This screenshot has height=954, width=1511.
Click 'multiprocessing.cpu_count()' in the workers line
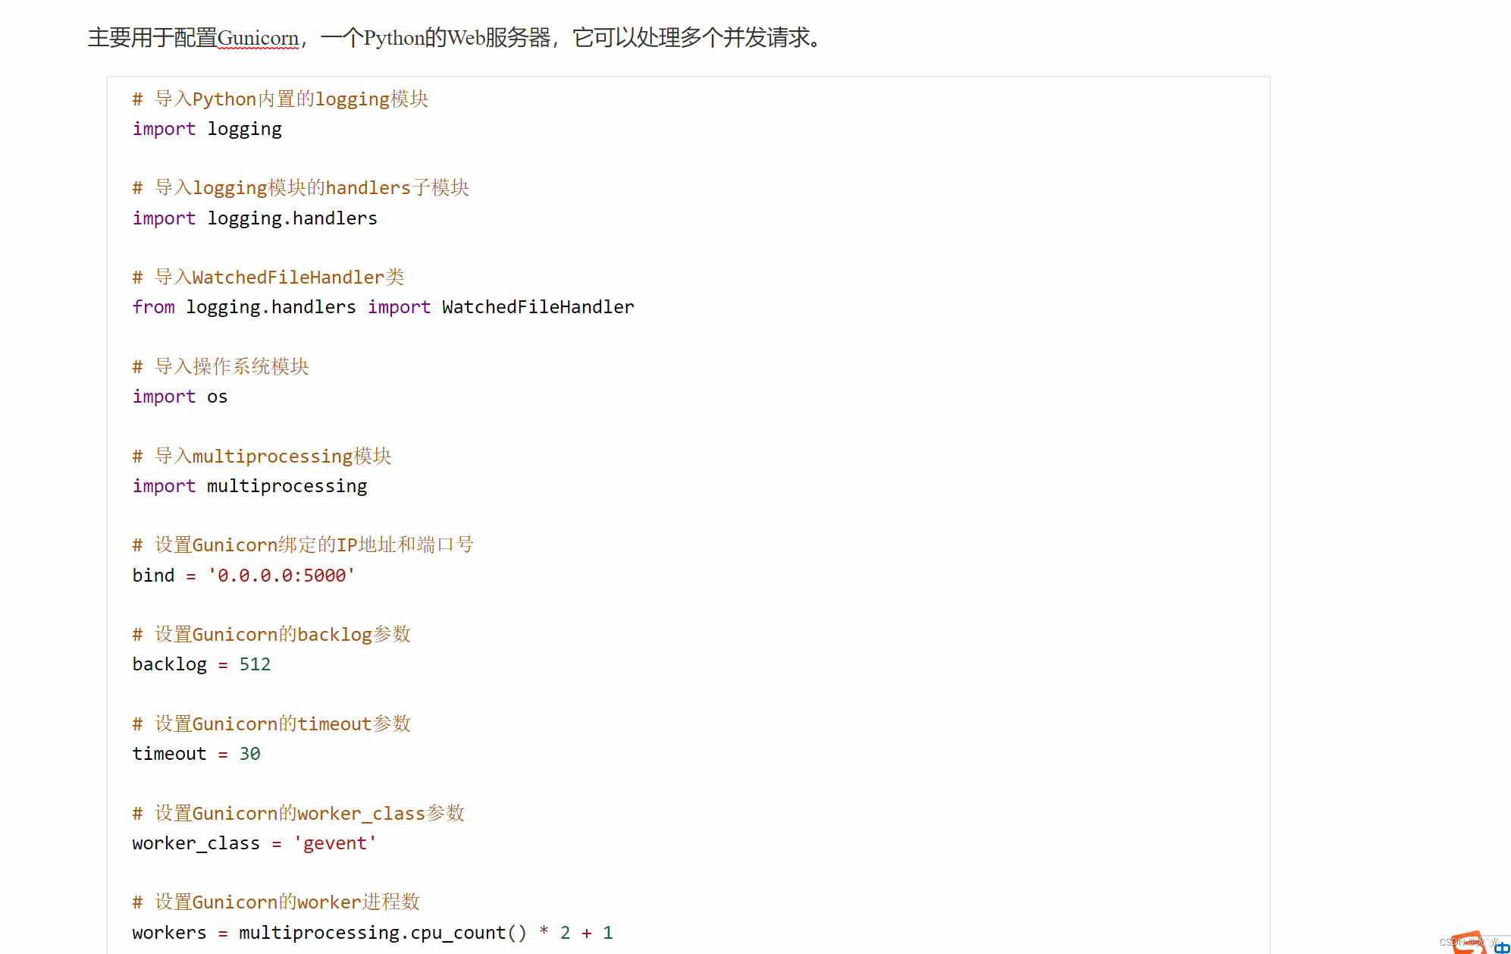pyautogui.click(x=383, y=933)
